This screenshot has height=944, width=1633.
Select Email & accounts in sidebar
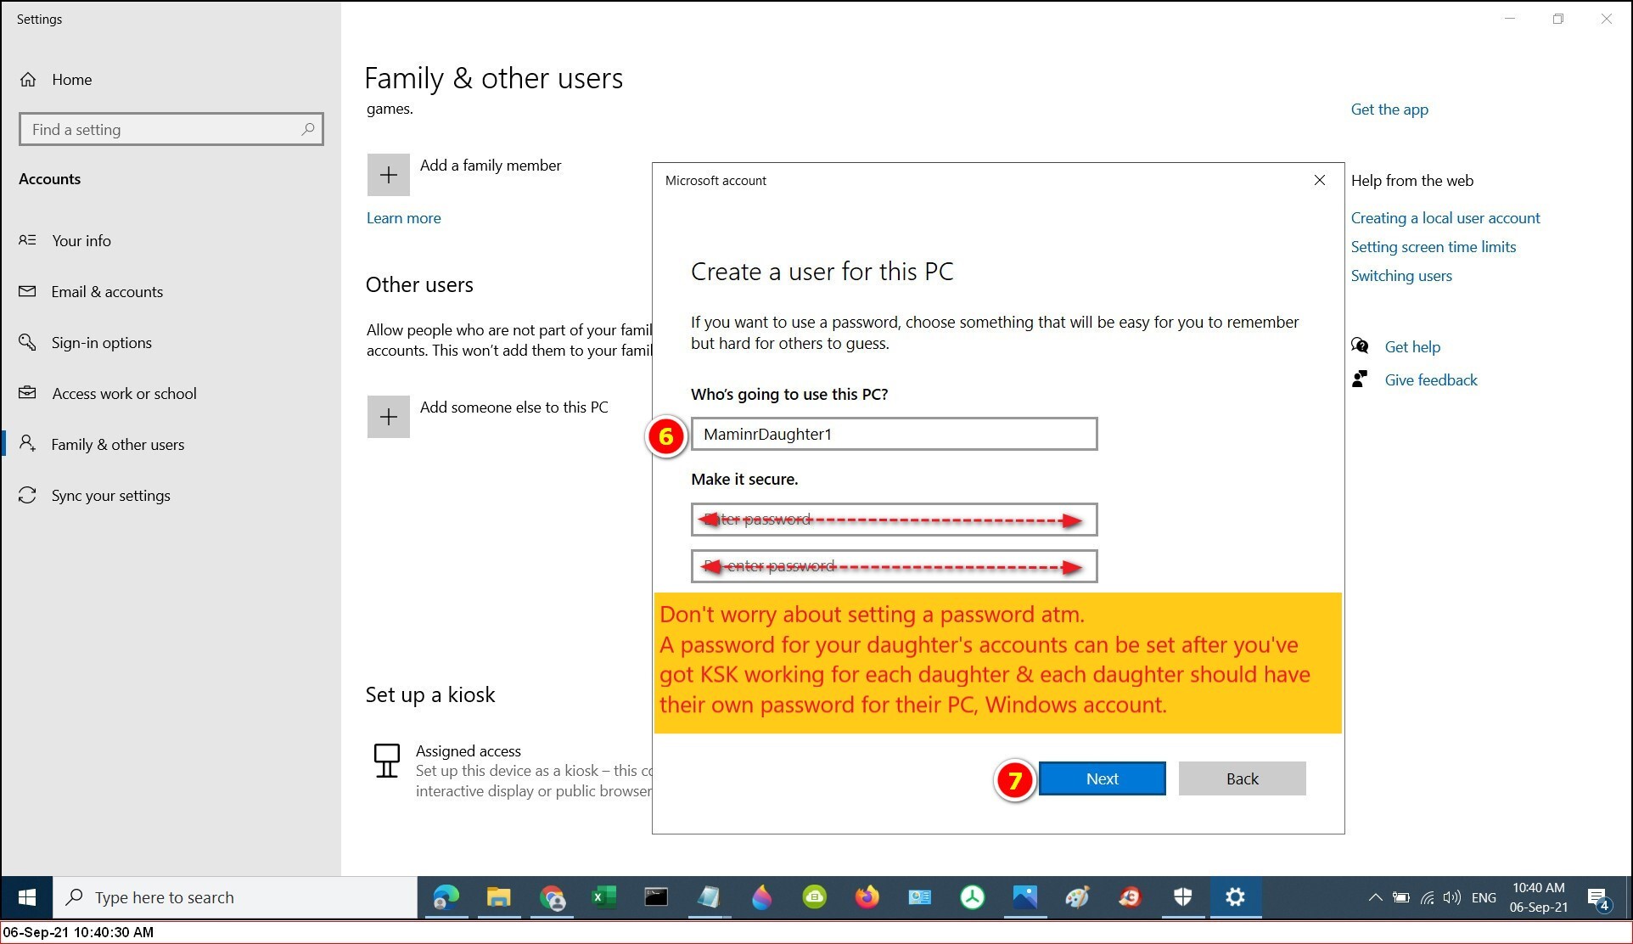107,292
